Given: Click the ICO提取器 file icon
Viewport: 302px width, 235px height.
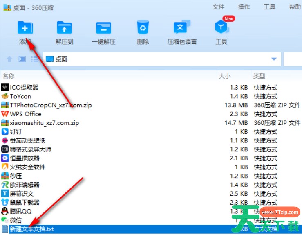Looking at the screenshot, I should [x=5, y=87].
